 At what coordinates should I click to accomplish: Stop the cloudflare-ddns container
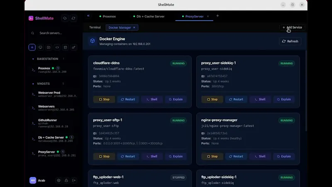click(x=104, y=99)
